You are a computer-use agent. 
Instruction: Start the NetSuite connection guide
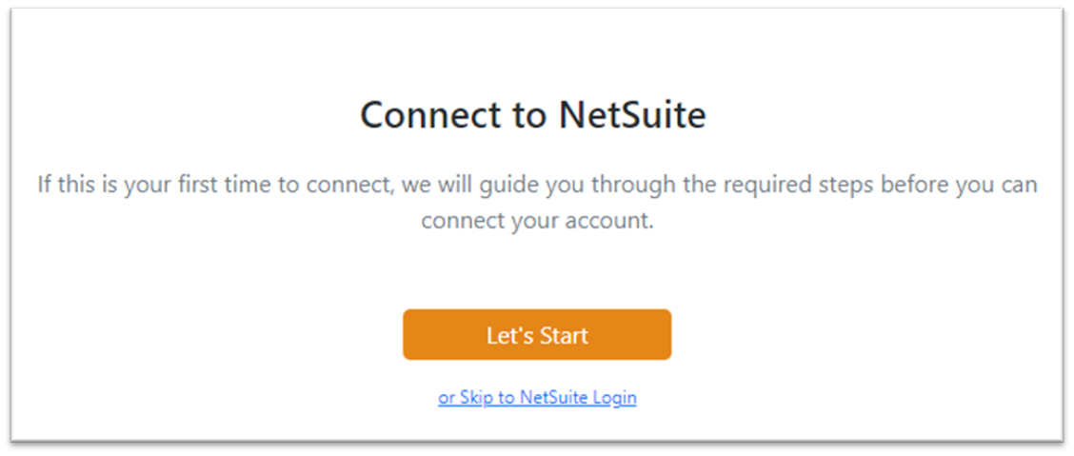(537, 334)
